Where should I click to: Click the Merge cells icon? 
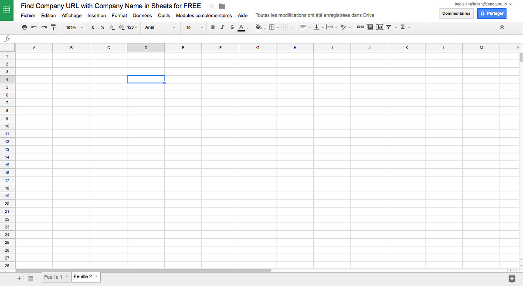[x=285, y=27]
